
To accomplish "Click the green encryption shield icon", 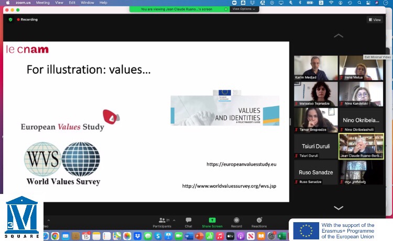I will click(10, 19).
